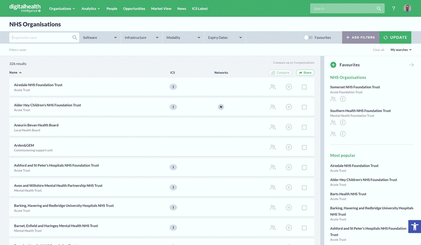
Task: Collapse the Favourites panel with the arrow
Action: (411, 65)
